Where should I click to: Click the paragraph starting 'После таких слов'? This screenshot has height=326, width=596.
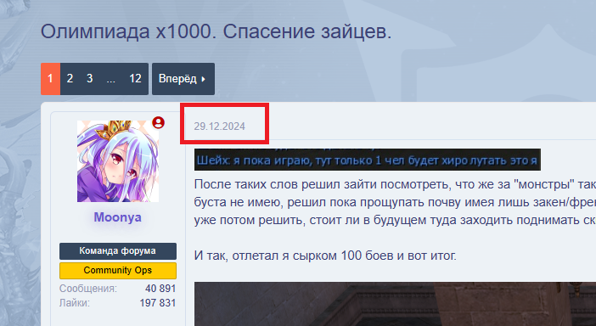coord(395,202)
